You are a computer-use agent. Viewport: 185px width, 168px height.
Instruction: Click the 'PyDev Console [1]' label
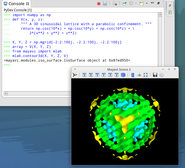point(18,10)
